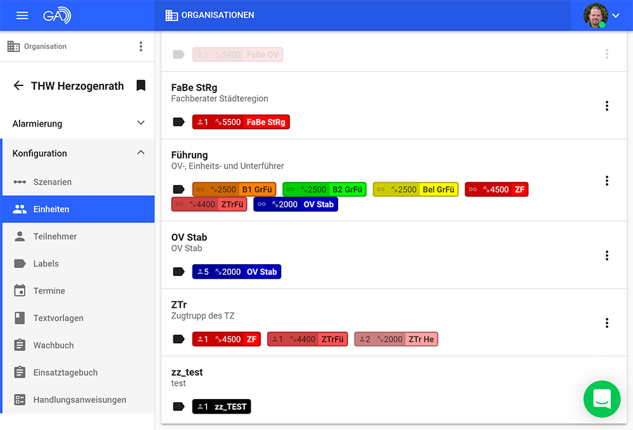Click the green B2 GrFü label chip
The image size is (633, 430).
coord(324,189)
